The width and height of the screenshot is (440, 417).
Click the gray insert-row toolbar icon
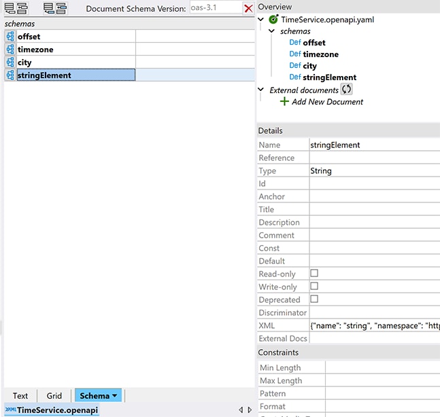22,8
